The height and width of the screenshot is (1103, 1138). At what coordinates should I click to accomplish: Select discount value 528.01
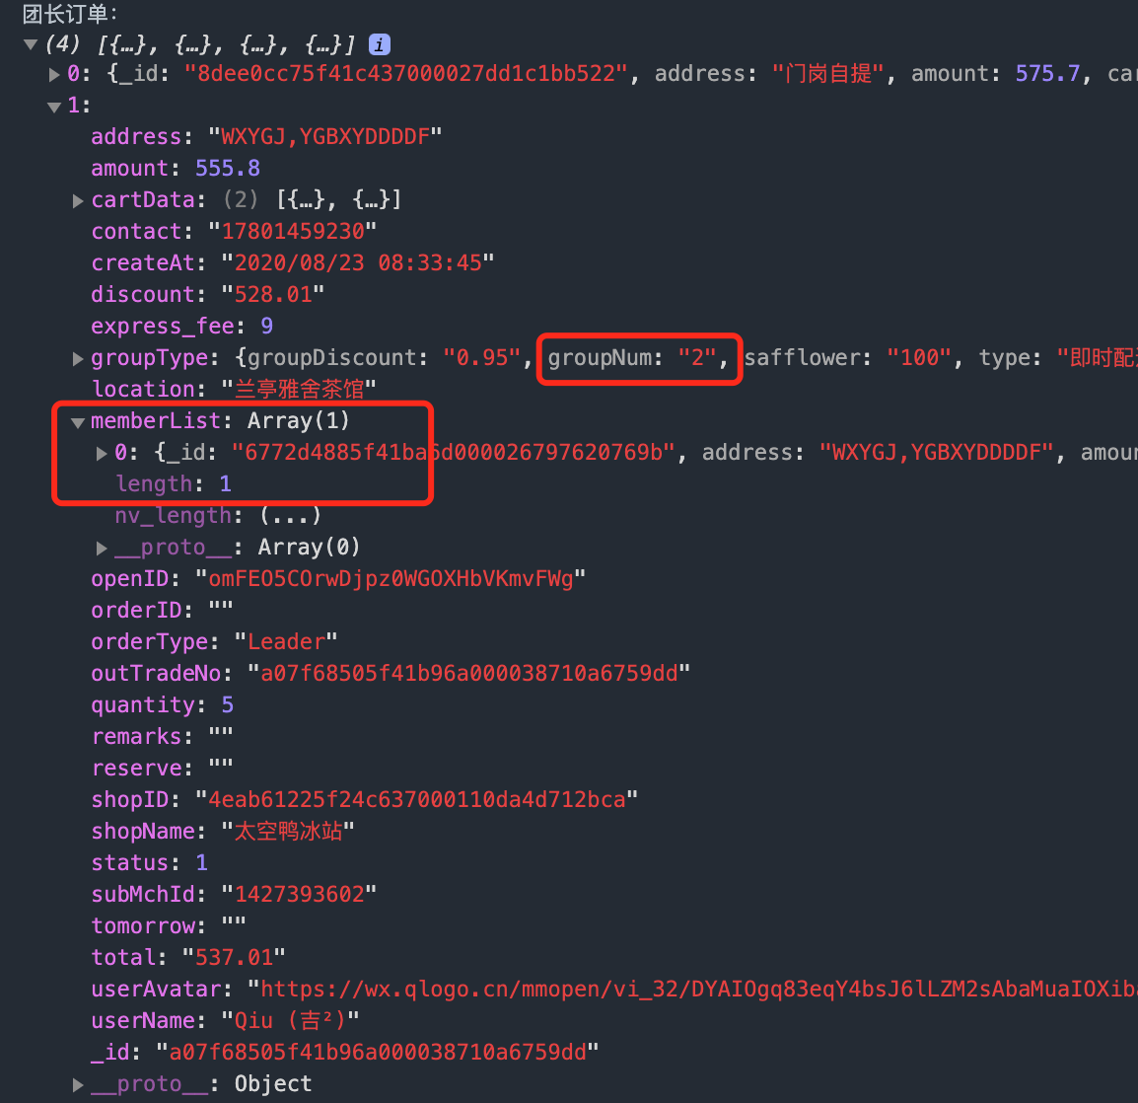[273, 295]
